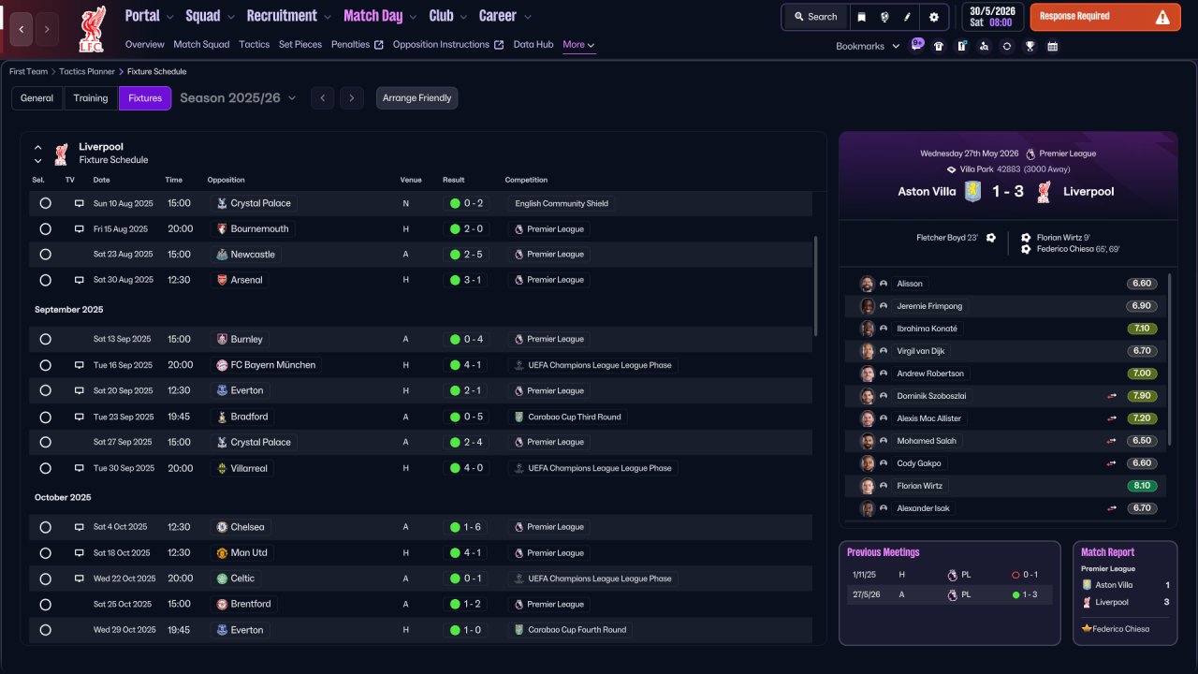Click the trophy icon in bookmarks bar

1030,46
